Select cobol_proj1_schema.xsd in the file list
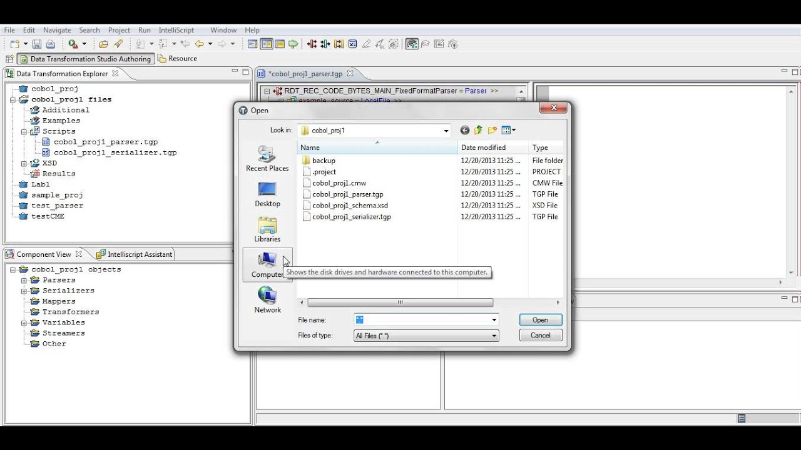 tap(350, 206)
